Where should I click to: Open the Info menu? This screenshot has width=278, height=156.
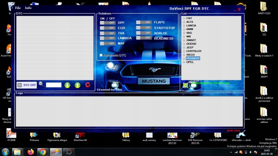(28, 8)
